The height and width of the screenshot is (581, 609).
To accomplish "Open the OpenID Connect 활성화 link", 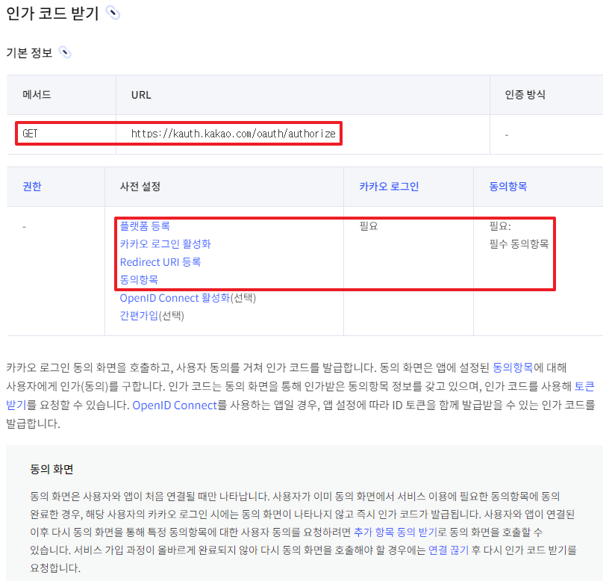I will tap(175, 298).
